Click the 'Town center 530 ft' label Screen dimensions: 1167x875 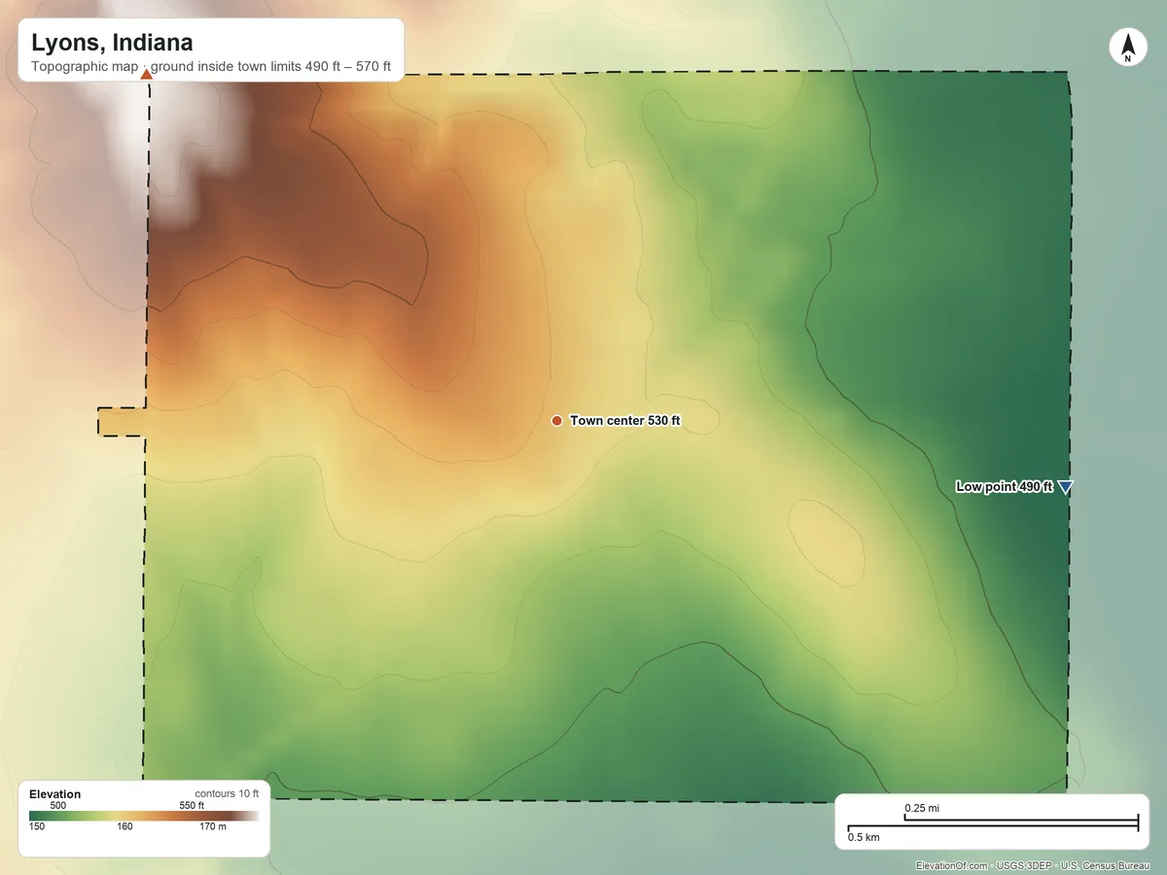pos(625,420)
